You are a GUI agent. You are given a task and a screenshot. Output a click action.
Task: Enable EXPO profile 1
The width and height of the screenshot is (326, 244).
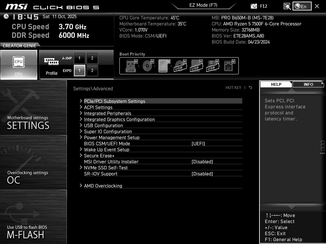pos(79,71)
